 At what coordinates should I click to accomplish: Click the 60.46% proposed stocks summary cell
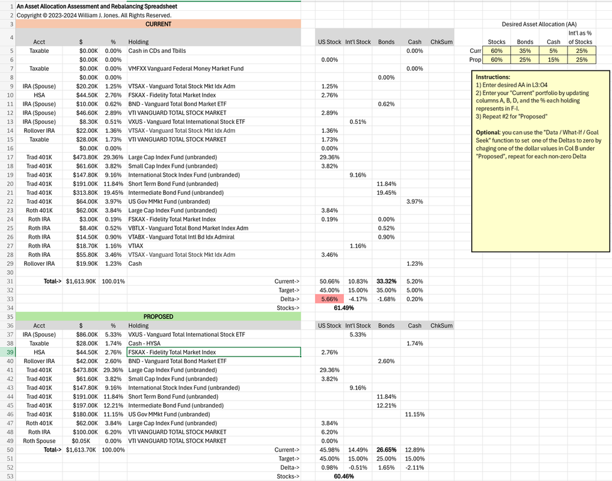[x=344, y=476]
